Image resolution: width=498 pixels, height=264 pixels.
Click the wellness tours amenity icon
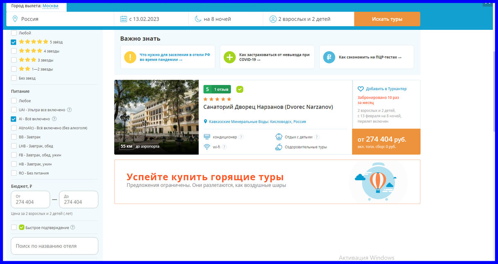tap(279, 147)
